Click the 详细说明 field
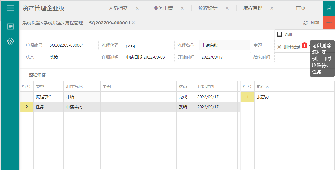 (x=148, y=57)
